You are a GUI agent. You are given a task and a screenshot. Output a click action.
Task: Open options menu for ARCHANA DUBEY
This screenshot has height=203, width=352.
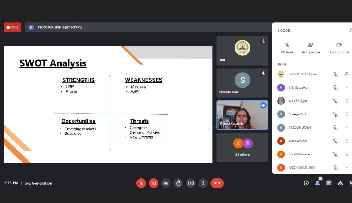(346, 167)
